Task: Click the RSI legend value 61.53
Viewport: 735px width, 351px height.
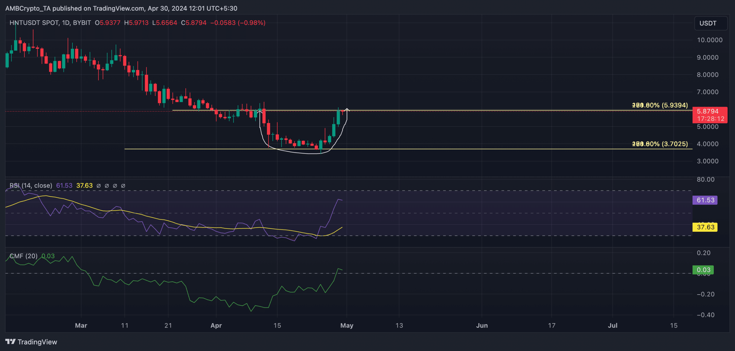Action: 64,186
